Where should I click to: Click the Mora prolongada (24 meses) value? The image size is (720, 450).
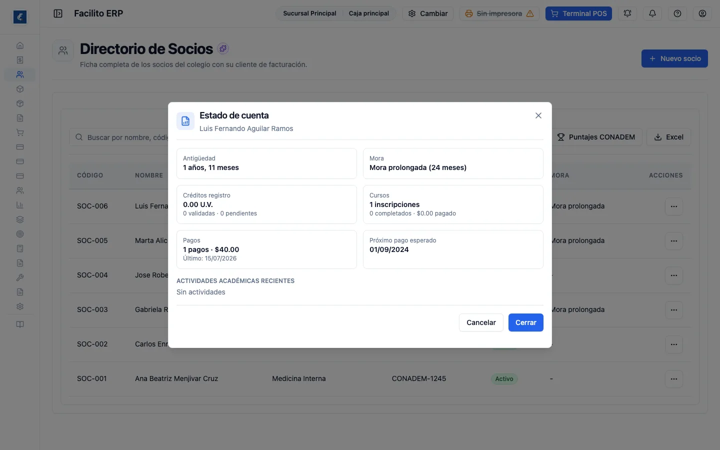point(418,167)
